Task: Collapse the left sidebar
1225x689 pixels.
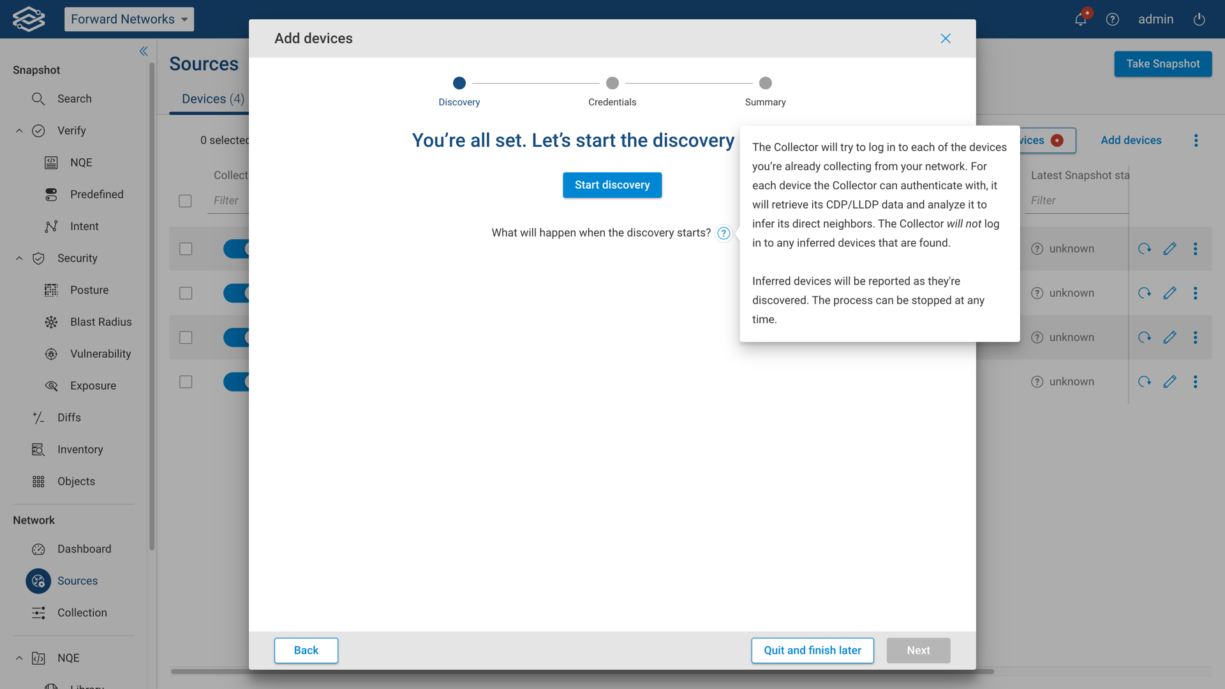Action: pos(143,51)
